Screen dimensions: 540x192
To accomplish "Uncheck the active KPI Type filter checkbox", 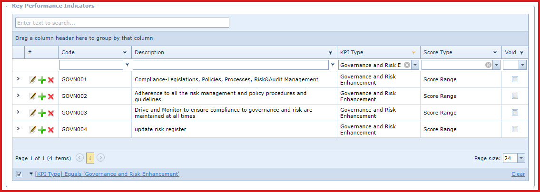I will click(20, 174).
